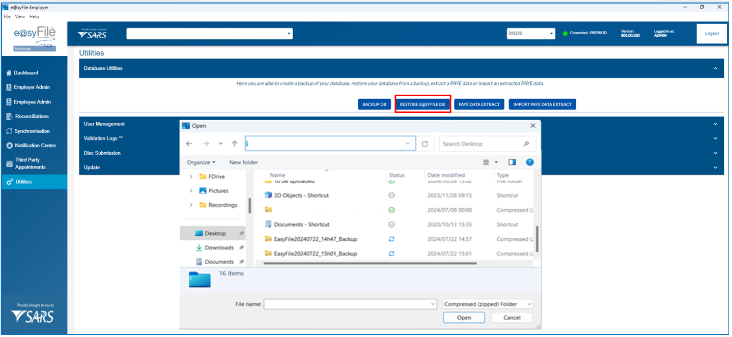Click the blue help question mark icon
This screenshot has width=732, height=337.
coord(529,162)
